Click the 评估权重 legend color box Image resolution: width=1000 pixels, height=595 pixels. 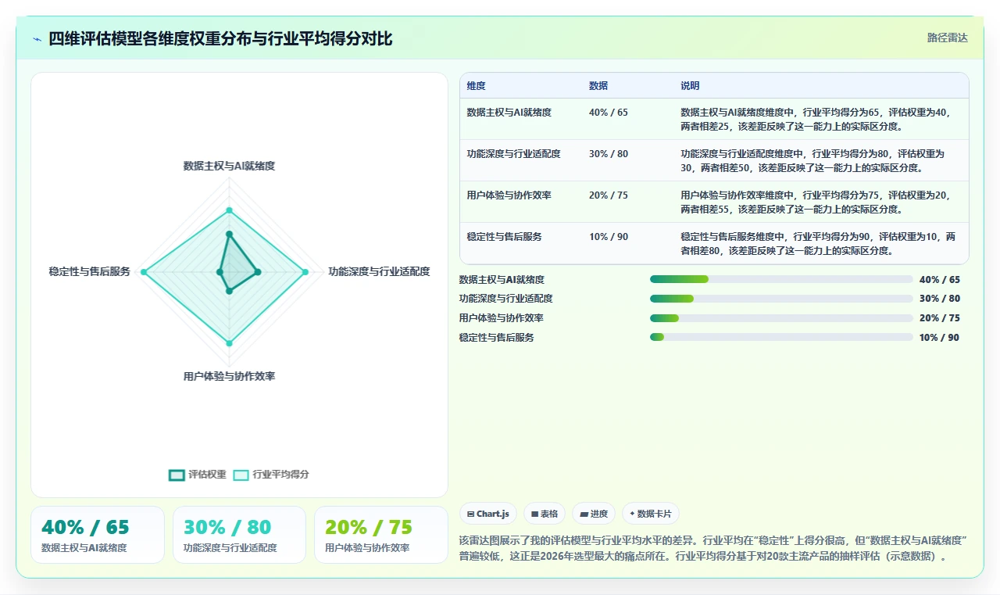click(x=177, y=475)
